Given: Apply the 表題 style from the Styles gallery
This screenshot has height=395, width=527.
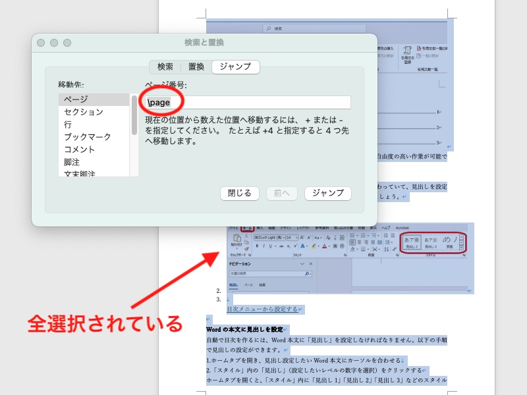Looking at the screenshot, I should [x=449, y=242].
